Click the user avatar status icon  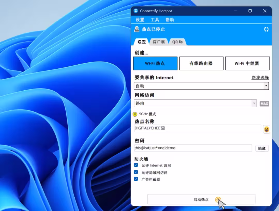click(137, 29)
